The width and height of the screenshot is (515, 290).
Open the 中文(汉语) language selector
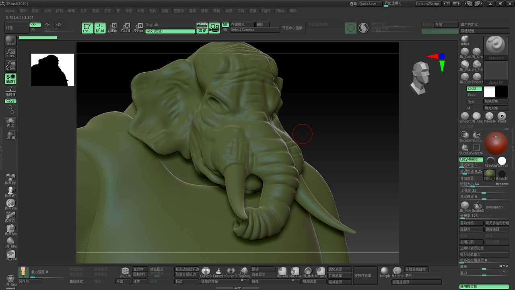(170, 31)
